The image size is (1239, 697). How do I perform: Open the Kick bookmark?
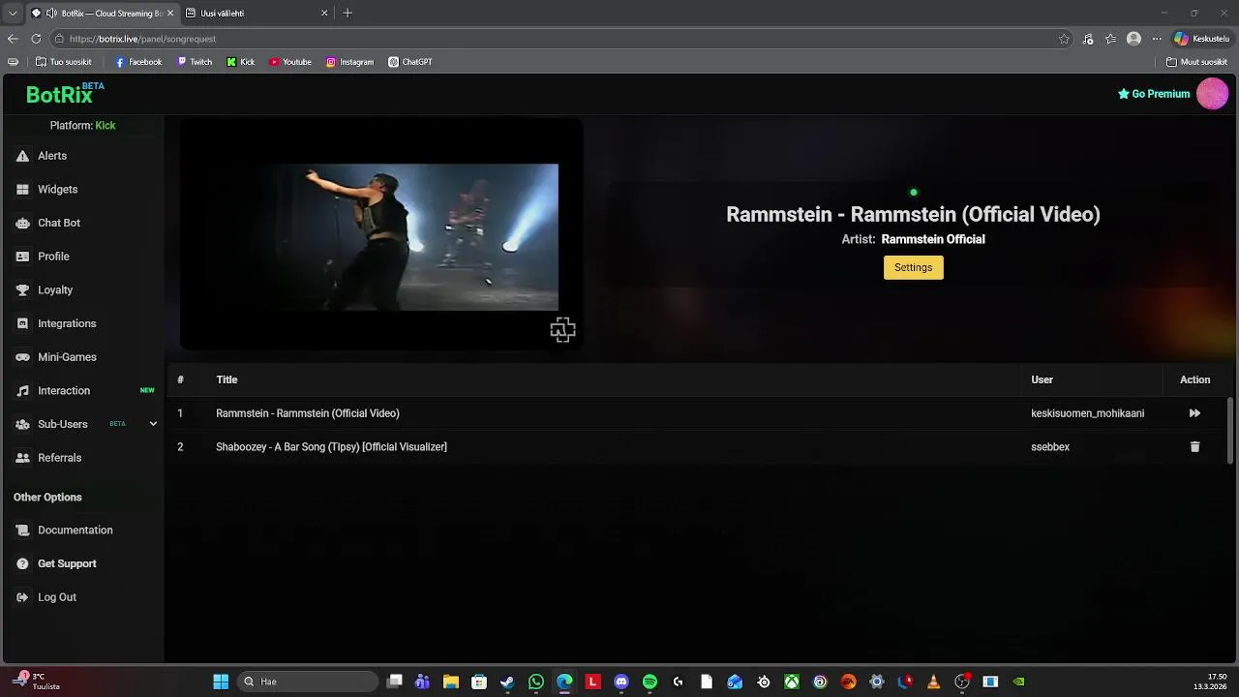click(x=241, y=62)
